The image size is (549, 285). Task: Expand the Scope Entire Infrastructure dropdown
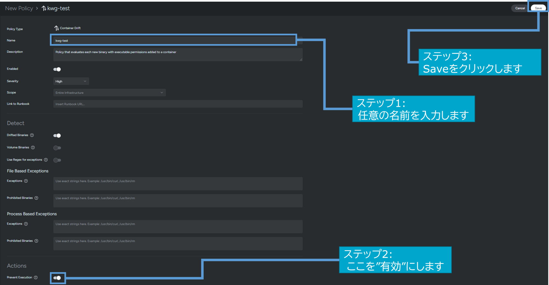point(109,93)
